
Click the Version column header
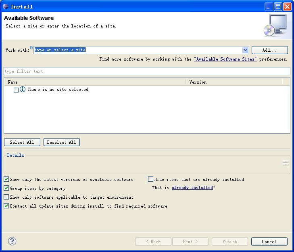click(x=234, y=82)
